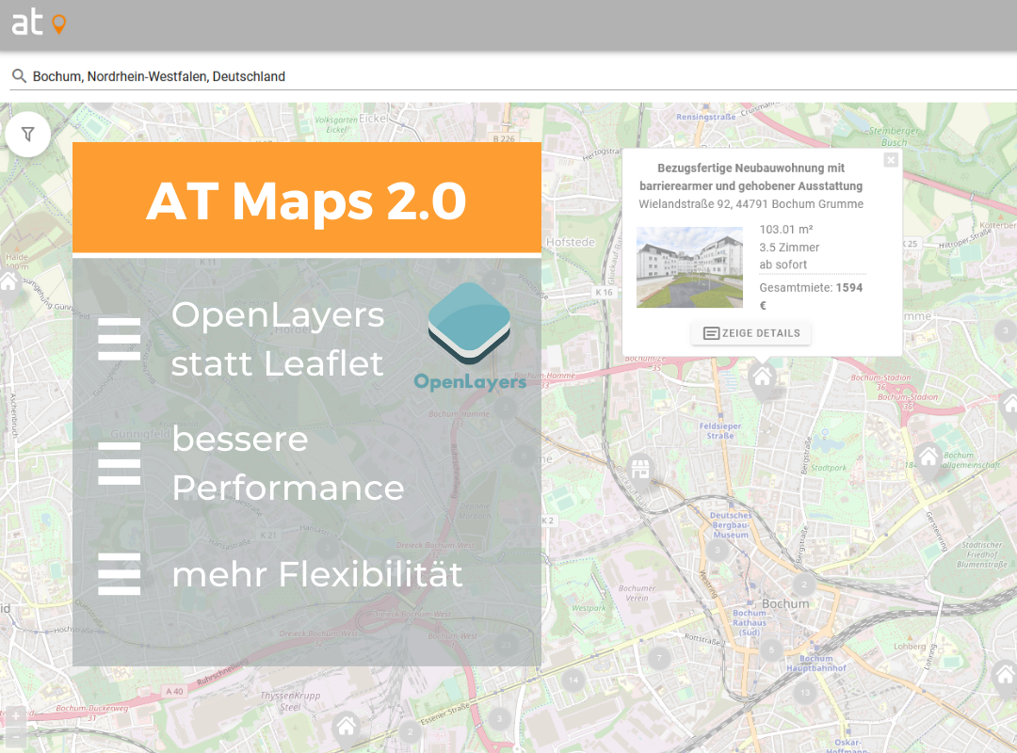Image resolution: width=1017 pixels, height=753 pixels.
Task: Expand cluster 2 above Bochum city label
Action: (803, 585)
